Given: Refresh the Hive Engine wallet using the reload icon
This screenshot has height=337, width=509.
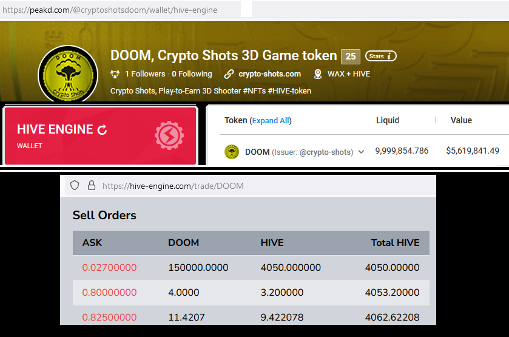Looking at the screenshot, I should coord(103,130).
